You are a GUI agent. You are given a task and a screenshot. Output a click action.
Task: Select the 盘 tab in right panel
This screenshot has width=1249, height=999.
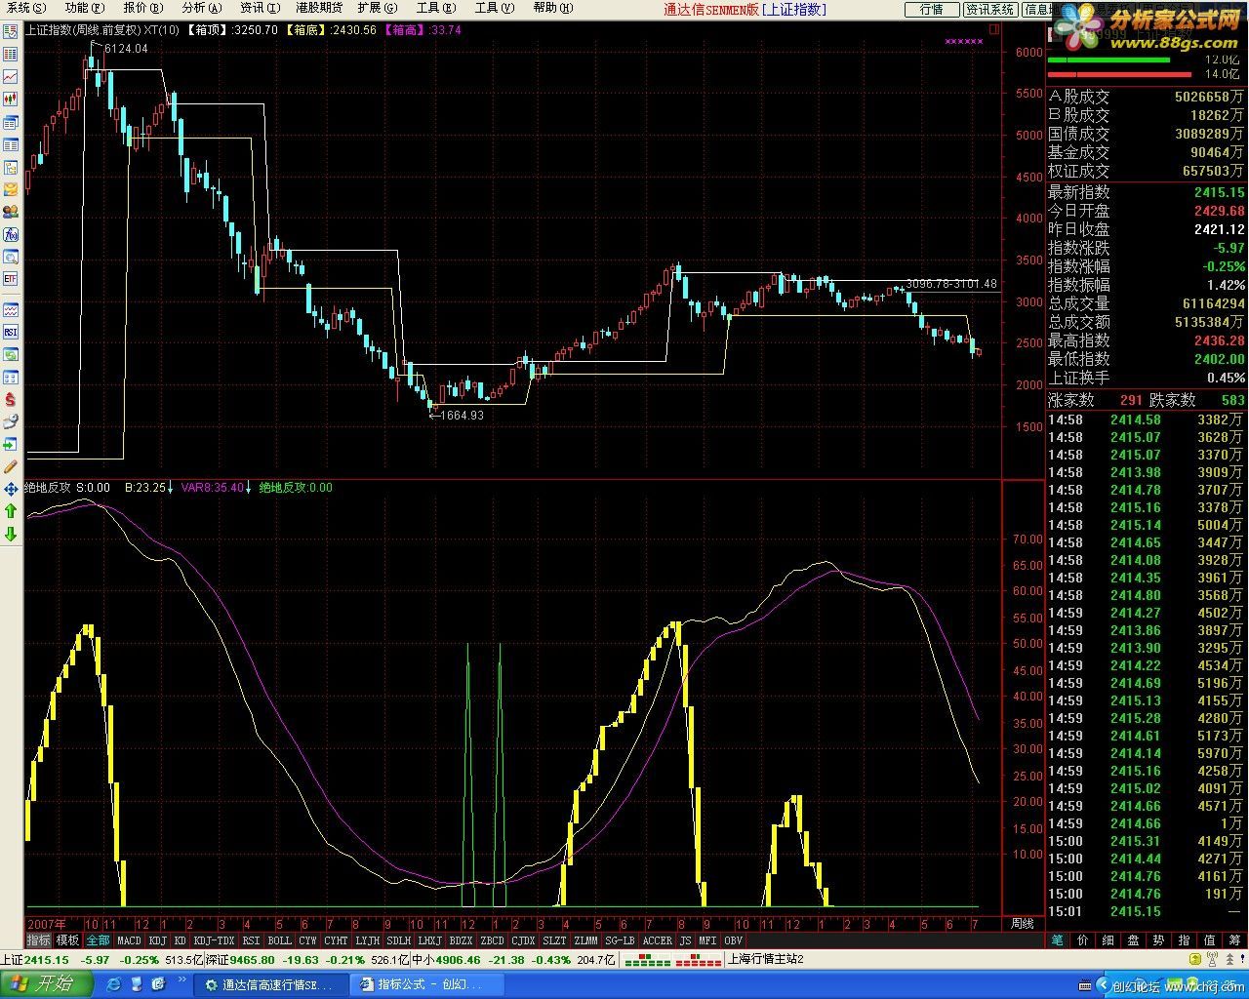1134,939
